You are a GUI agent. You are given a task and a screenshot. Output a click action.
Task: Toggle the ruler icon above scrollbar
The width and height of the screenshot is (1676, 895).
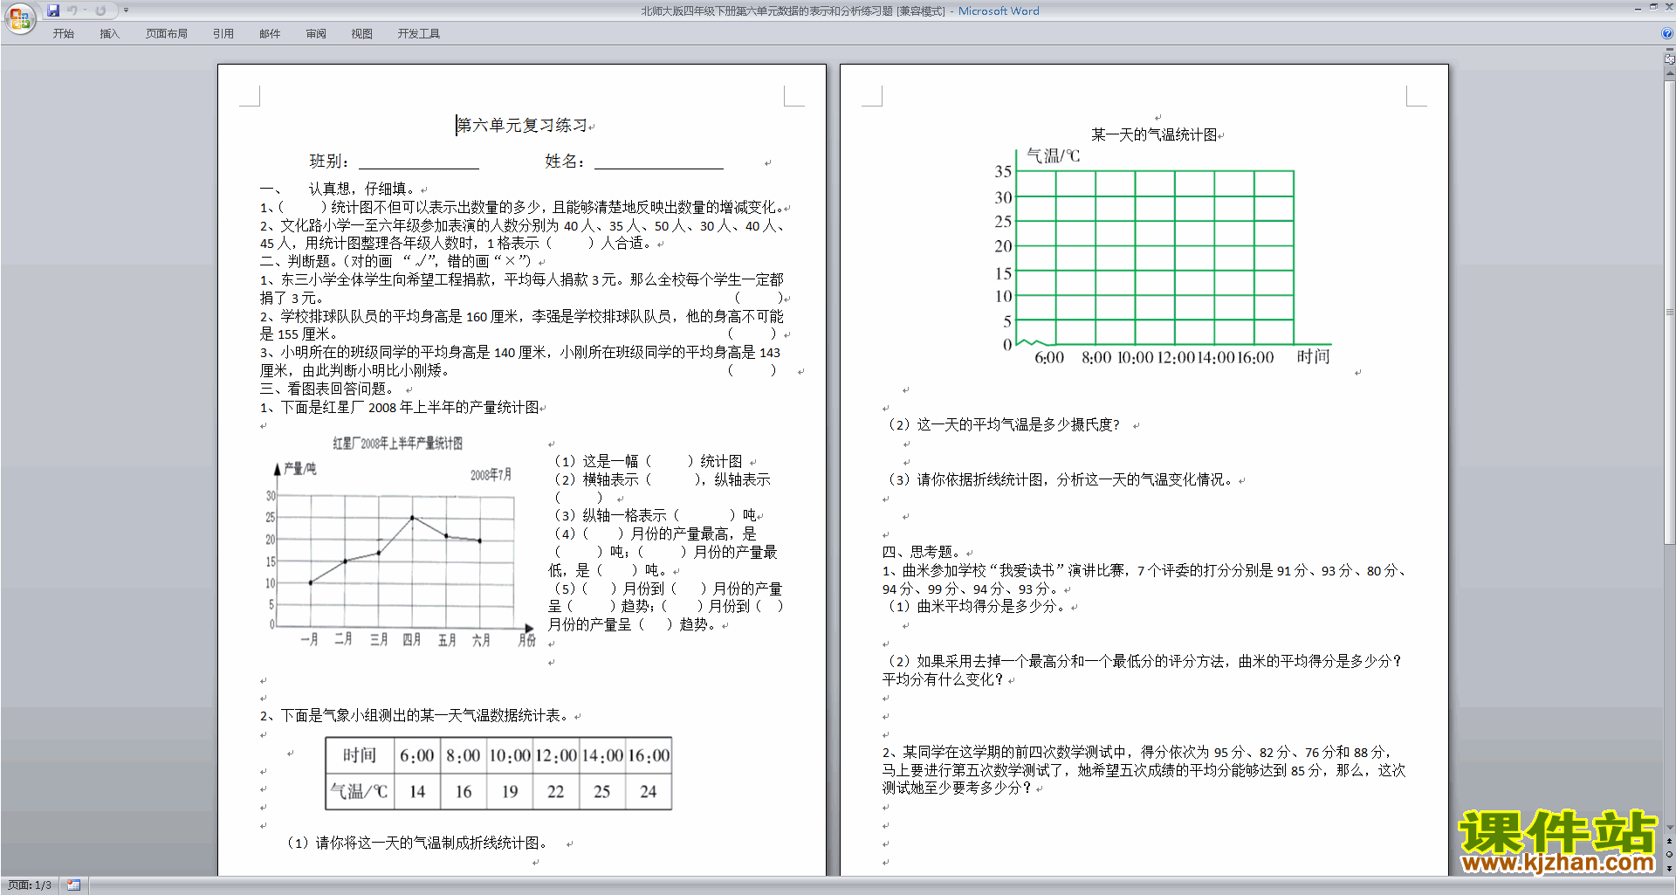point(1670,60)
